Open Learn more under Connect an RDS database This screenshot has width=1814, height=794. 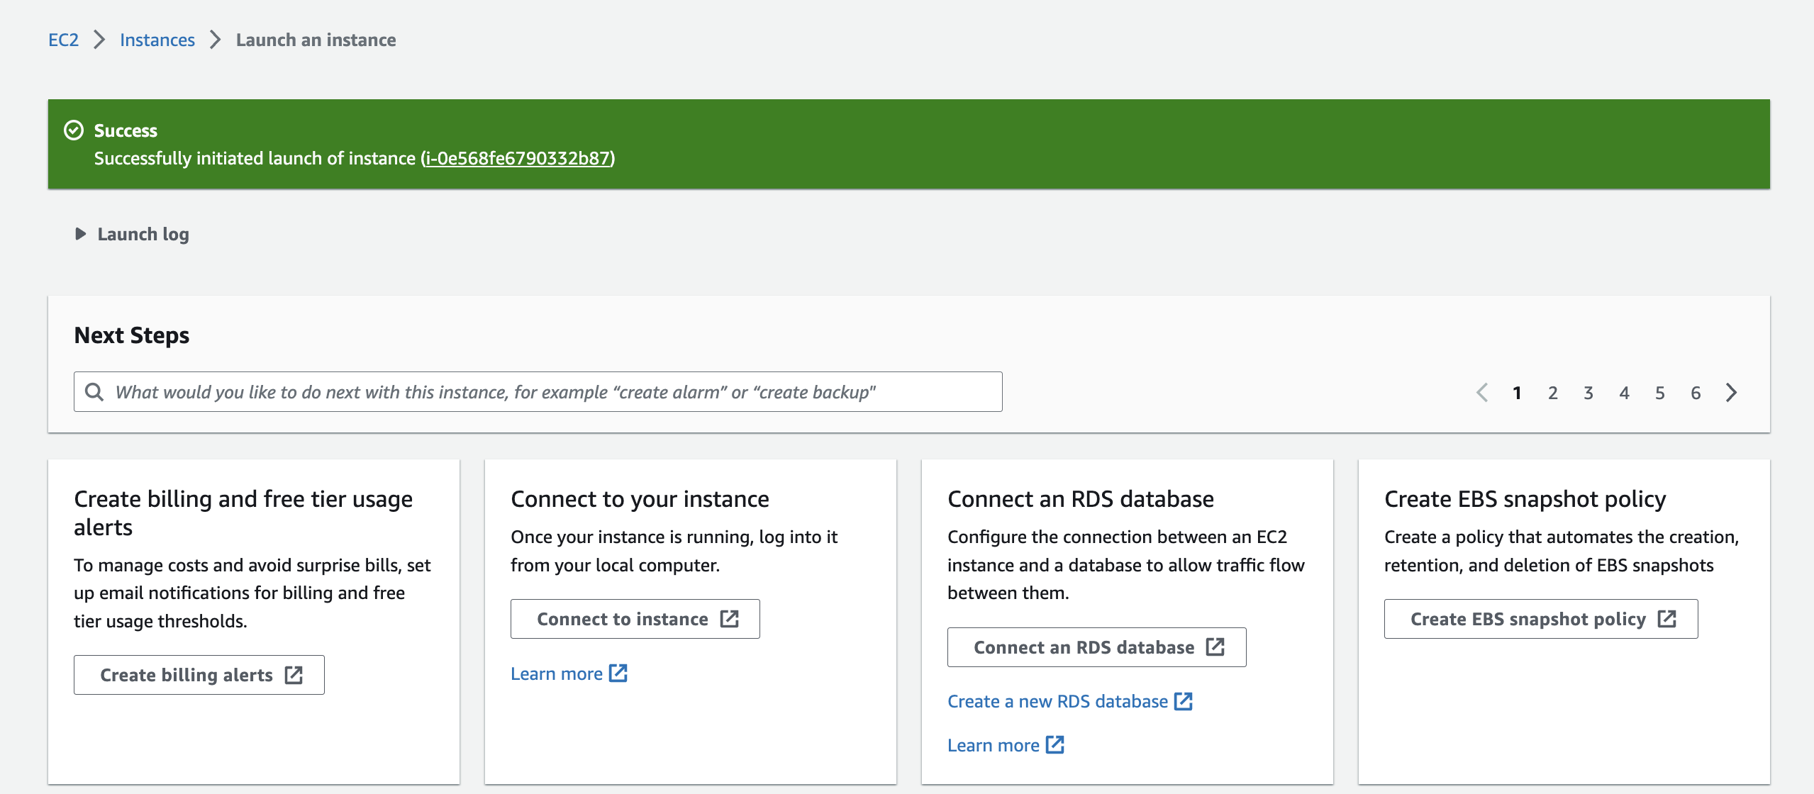pos(1006,745)
